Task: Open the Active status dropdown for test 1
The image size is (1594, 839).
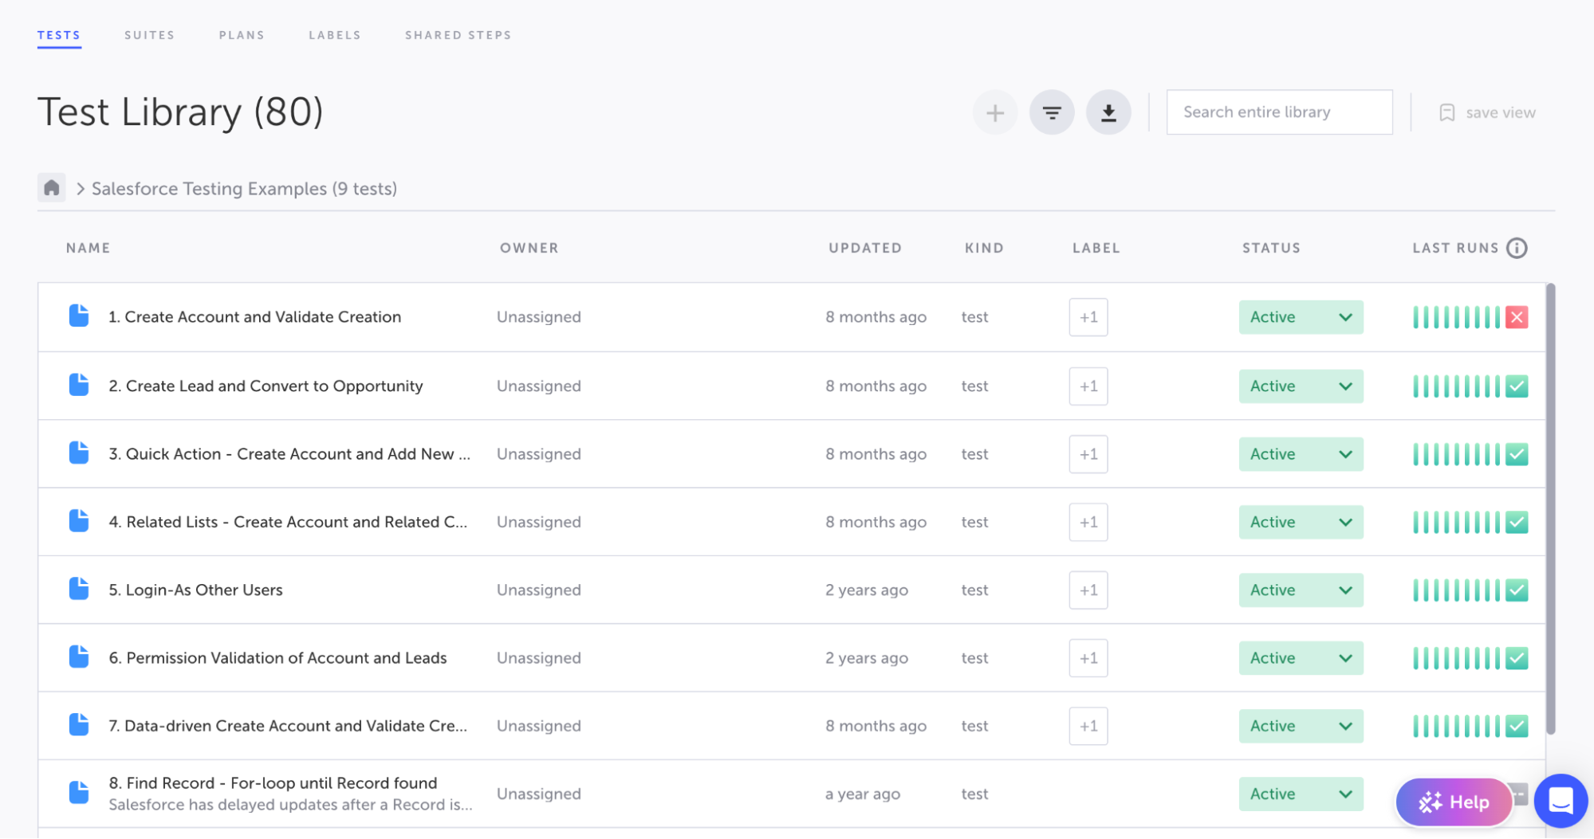Action: pos(1301,316)
